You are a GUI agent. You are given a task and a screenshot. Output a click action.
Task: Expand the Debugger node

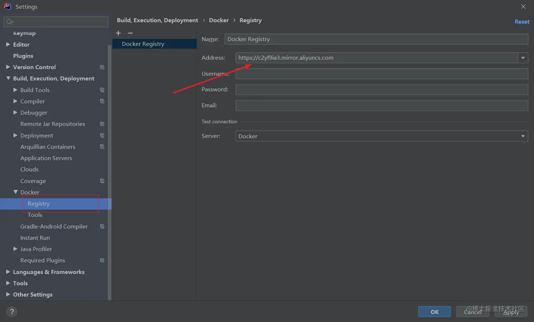coord(15,112)
